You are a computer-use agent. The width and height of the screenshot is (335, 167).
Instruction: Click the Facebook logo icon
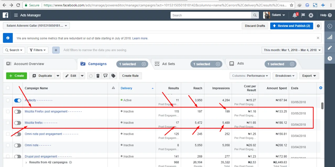[5, 15]
